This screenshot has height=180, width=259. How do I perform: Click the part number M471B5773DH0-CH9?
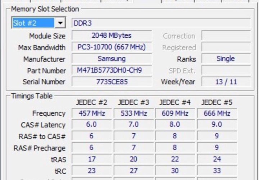coord(112,70)
